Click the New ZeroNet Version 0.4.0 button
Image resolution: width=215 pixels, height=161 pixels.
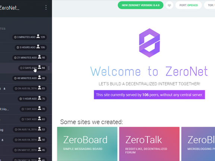coord(141,5)
